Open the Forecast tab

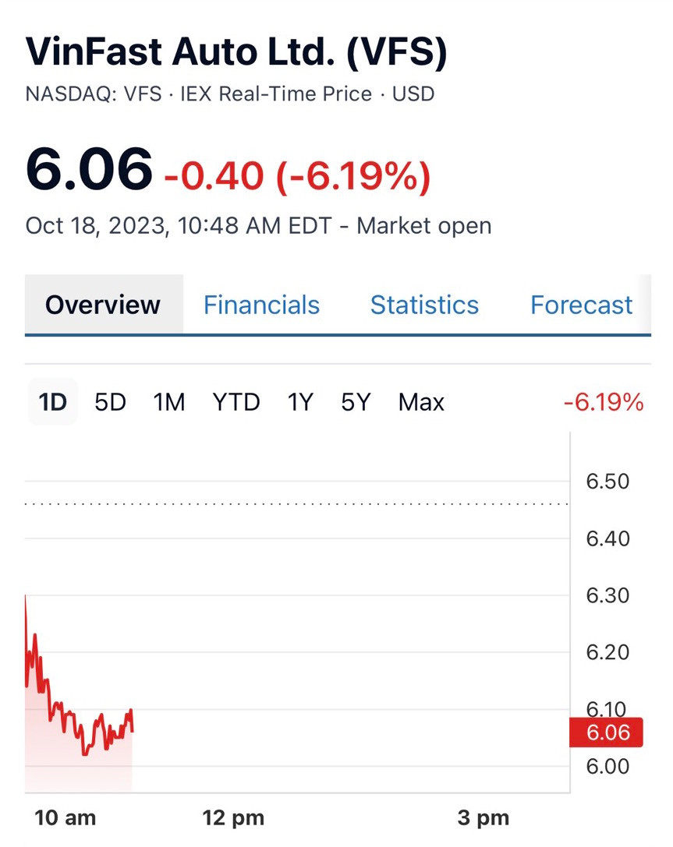coord(581,305)
